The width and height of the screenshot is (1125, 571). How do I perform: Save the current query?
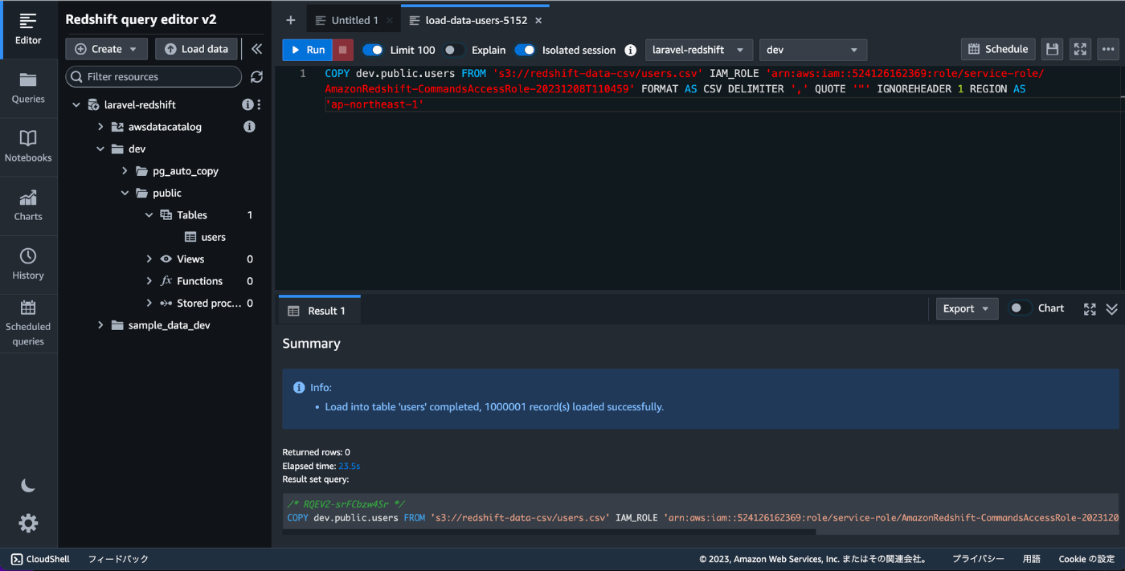1052,49
